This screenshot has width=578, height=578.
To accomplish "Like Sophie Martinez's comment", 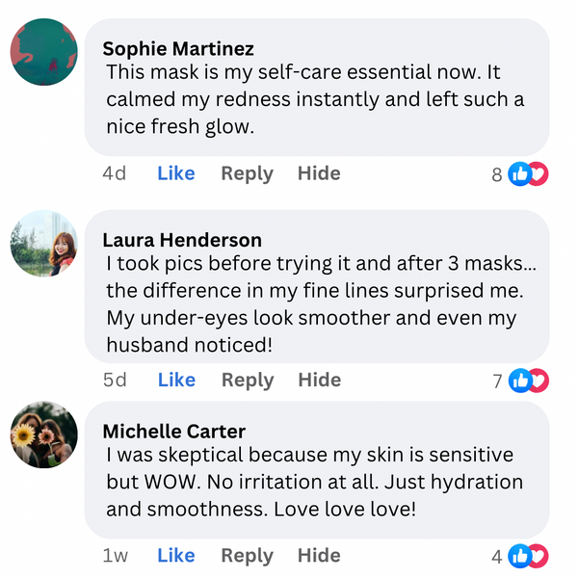I will [176, 173].
